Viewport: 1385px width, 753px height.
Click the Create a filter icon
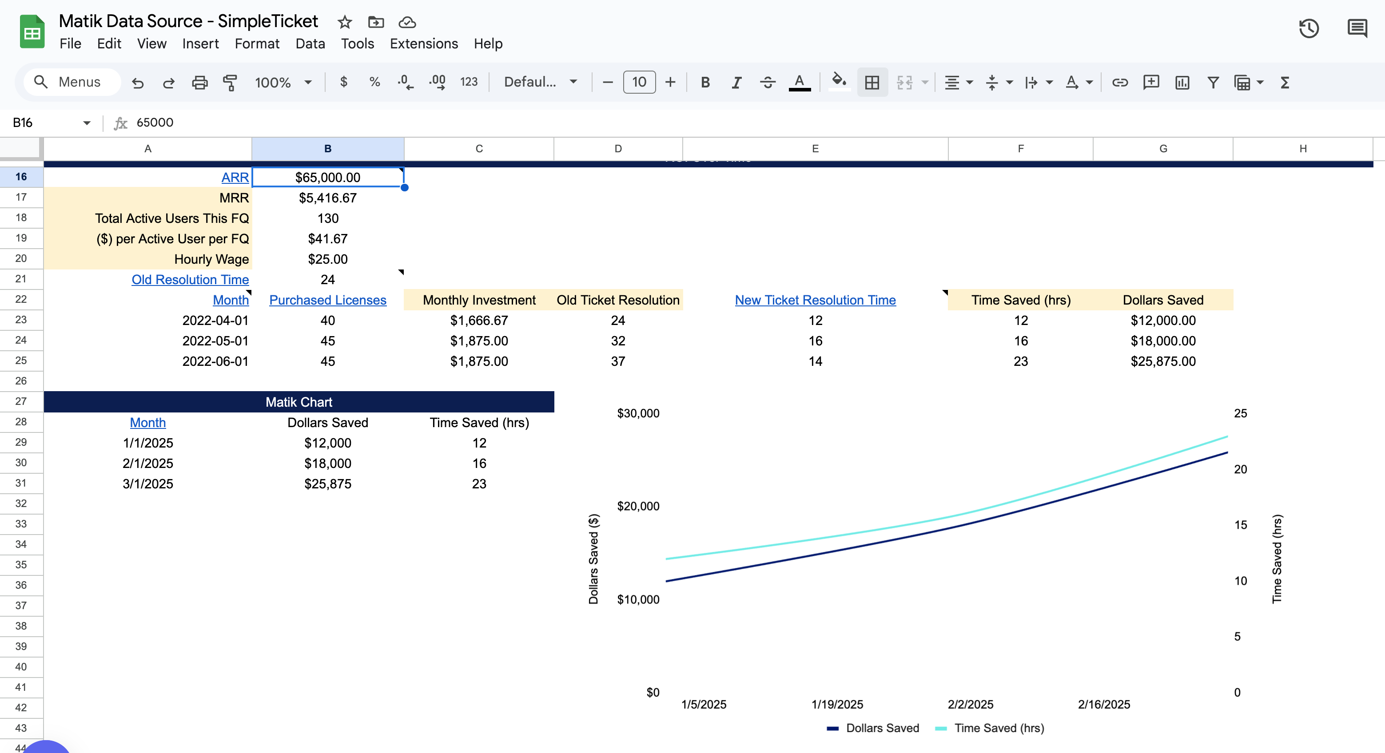pos(1213,82)
